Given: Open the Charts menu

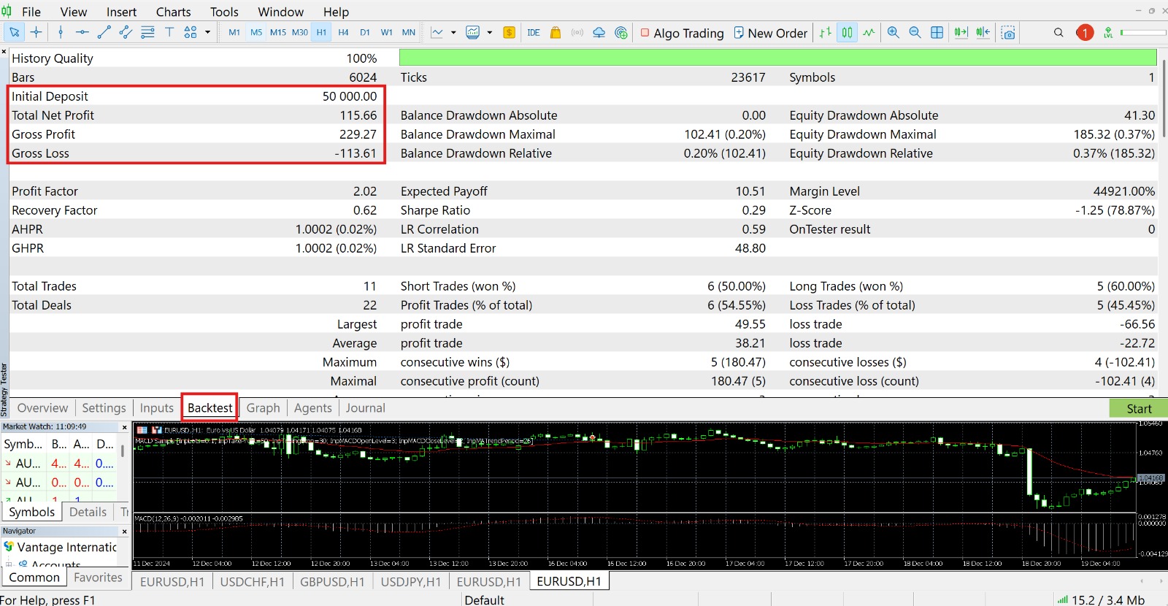Looking at the screenshot, I should [x=173, y=12].
